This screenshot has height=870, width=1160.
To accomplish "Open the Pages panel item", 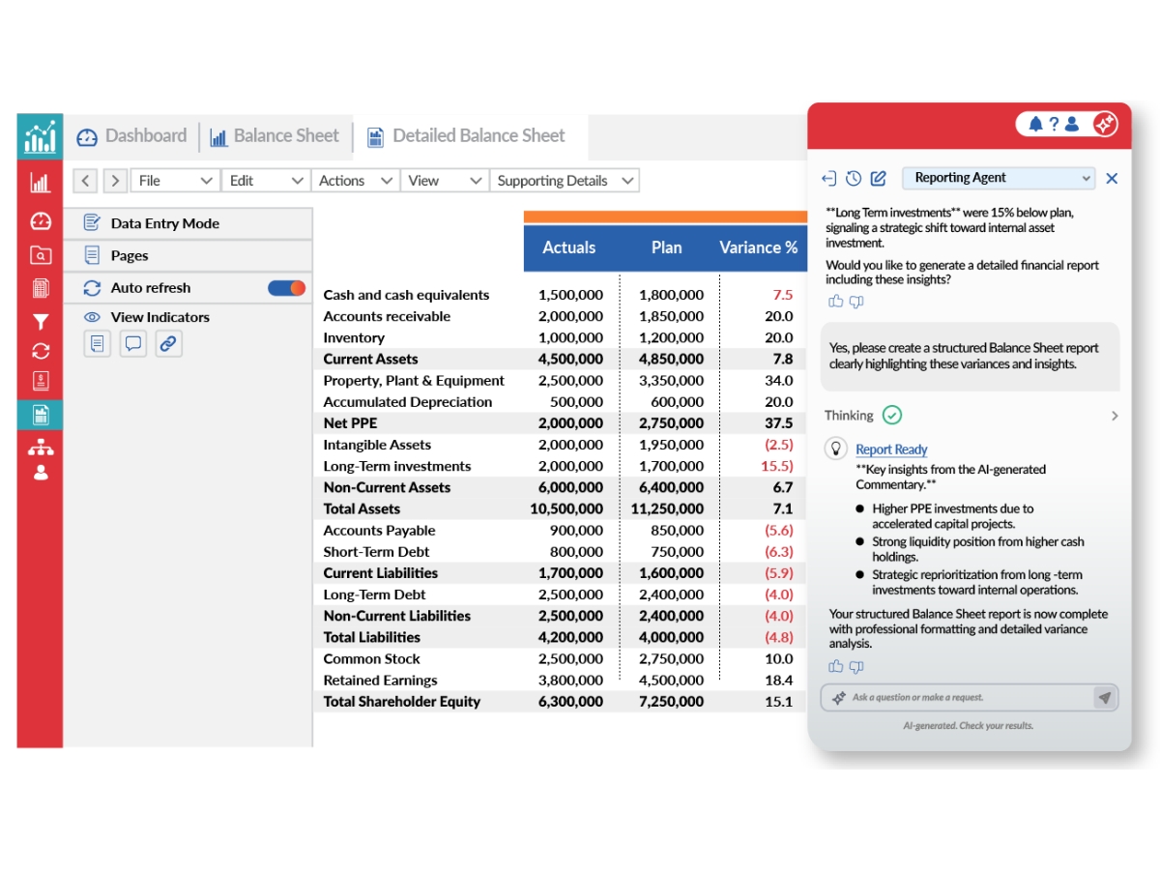I will pos(188,255).
